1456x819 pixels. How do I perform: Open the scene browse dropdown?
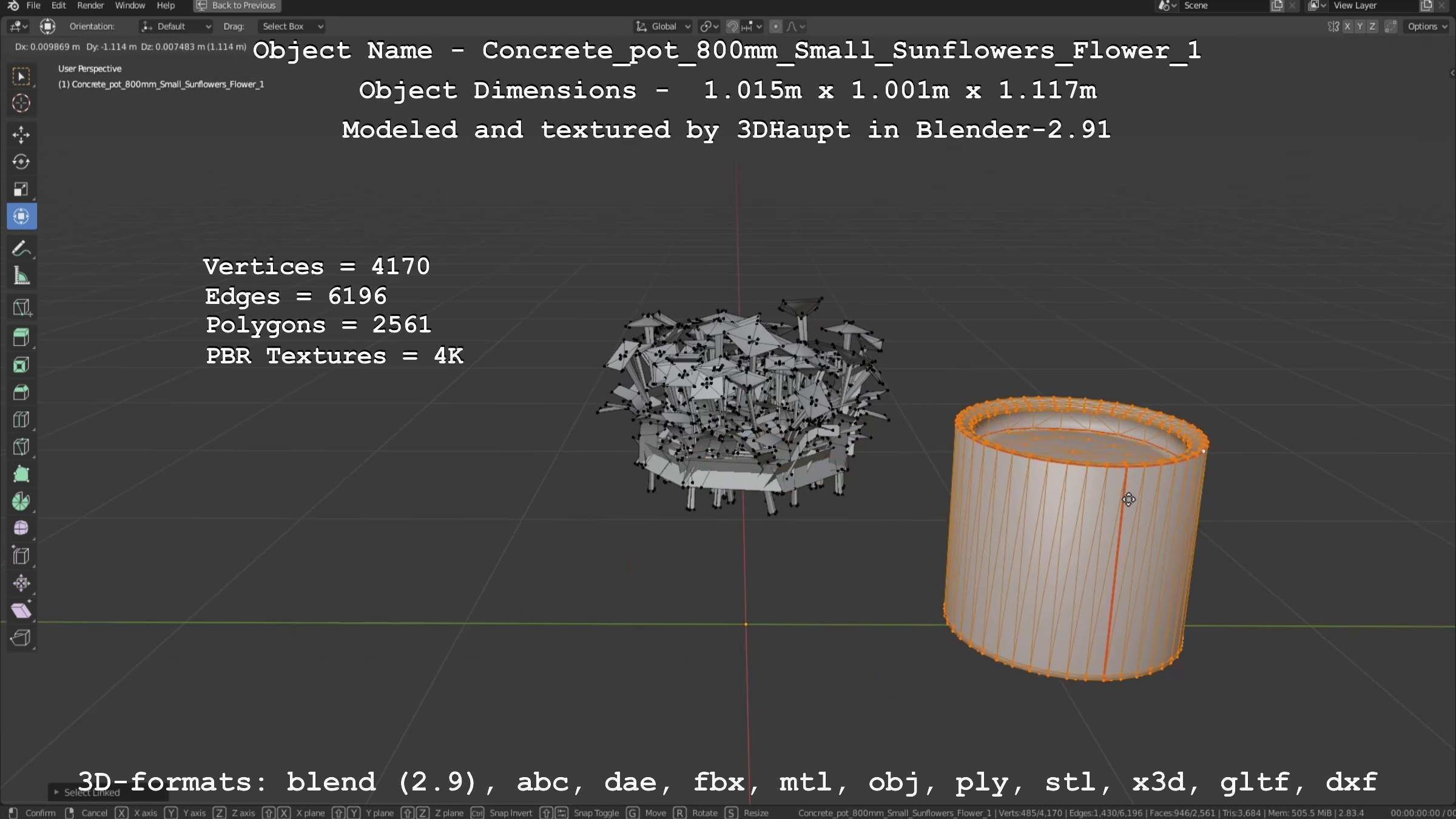click(x=1167, y=5)
